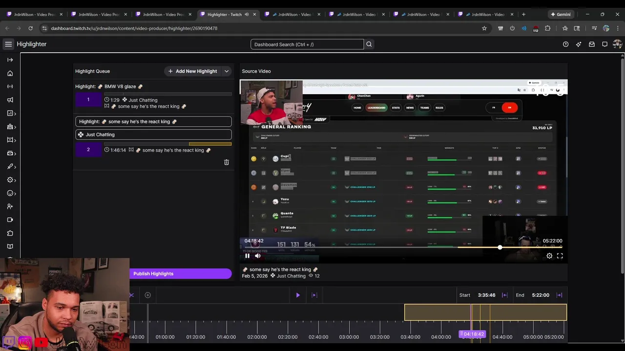Click the 02:00:00 mark on the timeline ruler
The height and width of the screenshot is (351, 625).
click(x=257, y=337)
